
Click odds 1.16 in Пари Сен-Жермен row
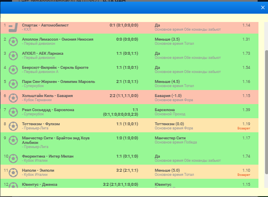click(246, 82)
